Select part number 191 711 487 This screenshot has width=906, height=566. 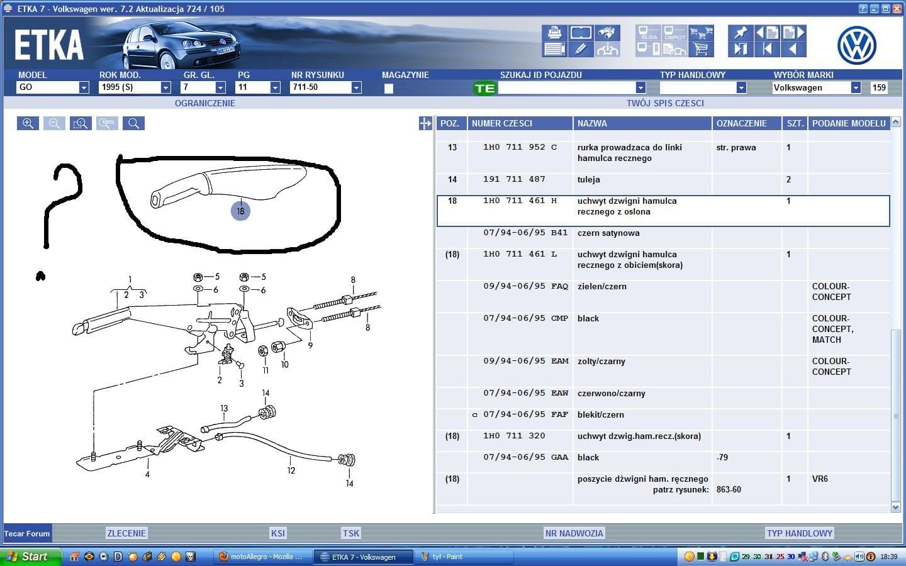tap(514, 179)
